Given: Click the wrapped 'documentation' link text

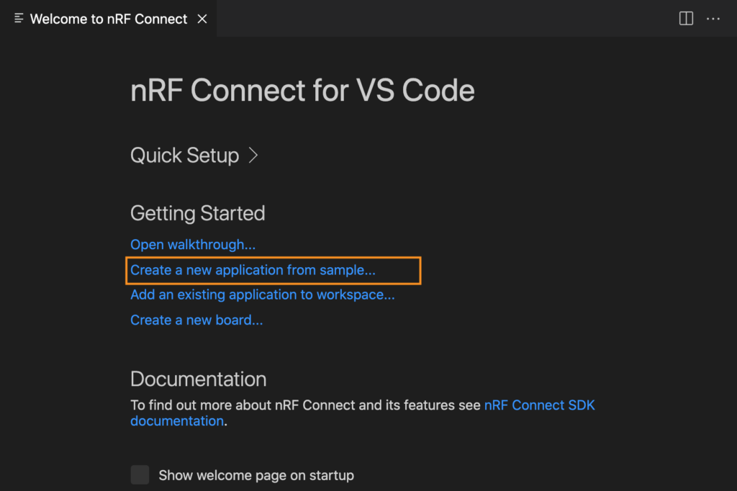Looking at the screenshot, I should pyautogui.click(x=177, y=421).
